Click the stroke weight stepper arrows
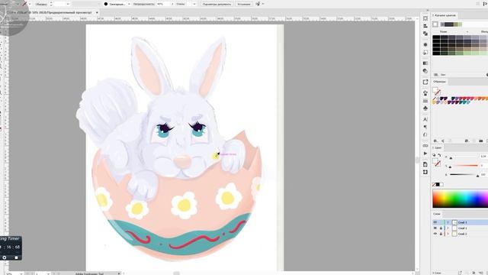 point(51,4)
